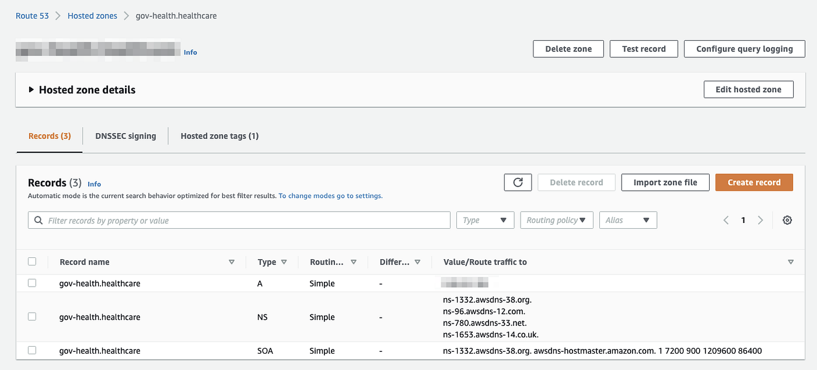Screen dimensions: 817x370
Task: Sort by Value/Route traffic to arrow
Action: click(x=791, y=262)
